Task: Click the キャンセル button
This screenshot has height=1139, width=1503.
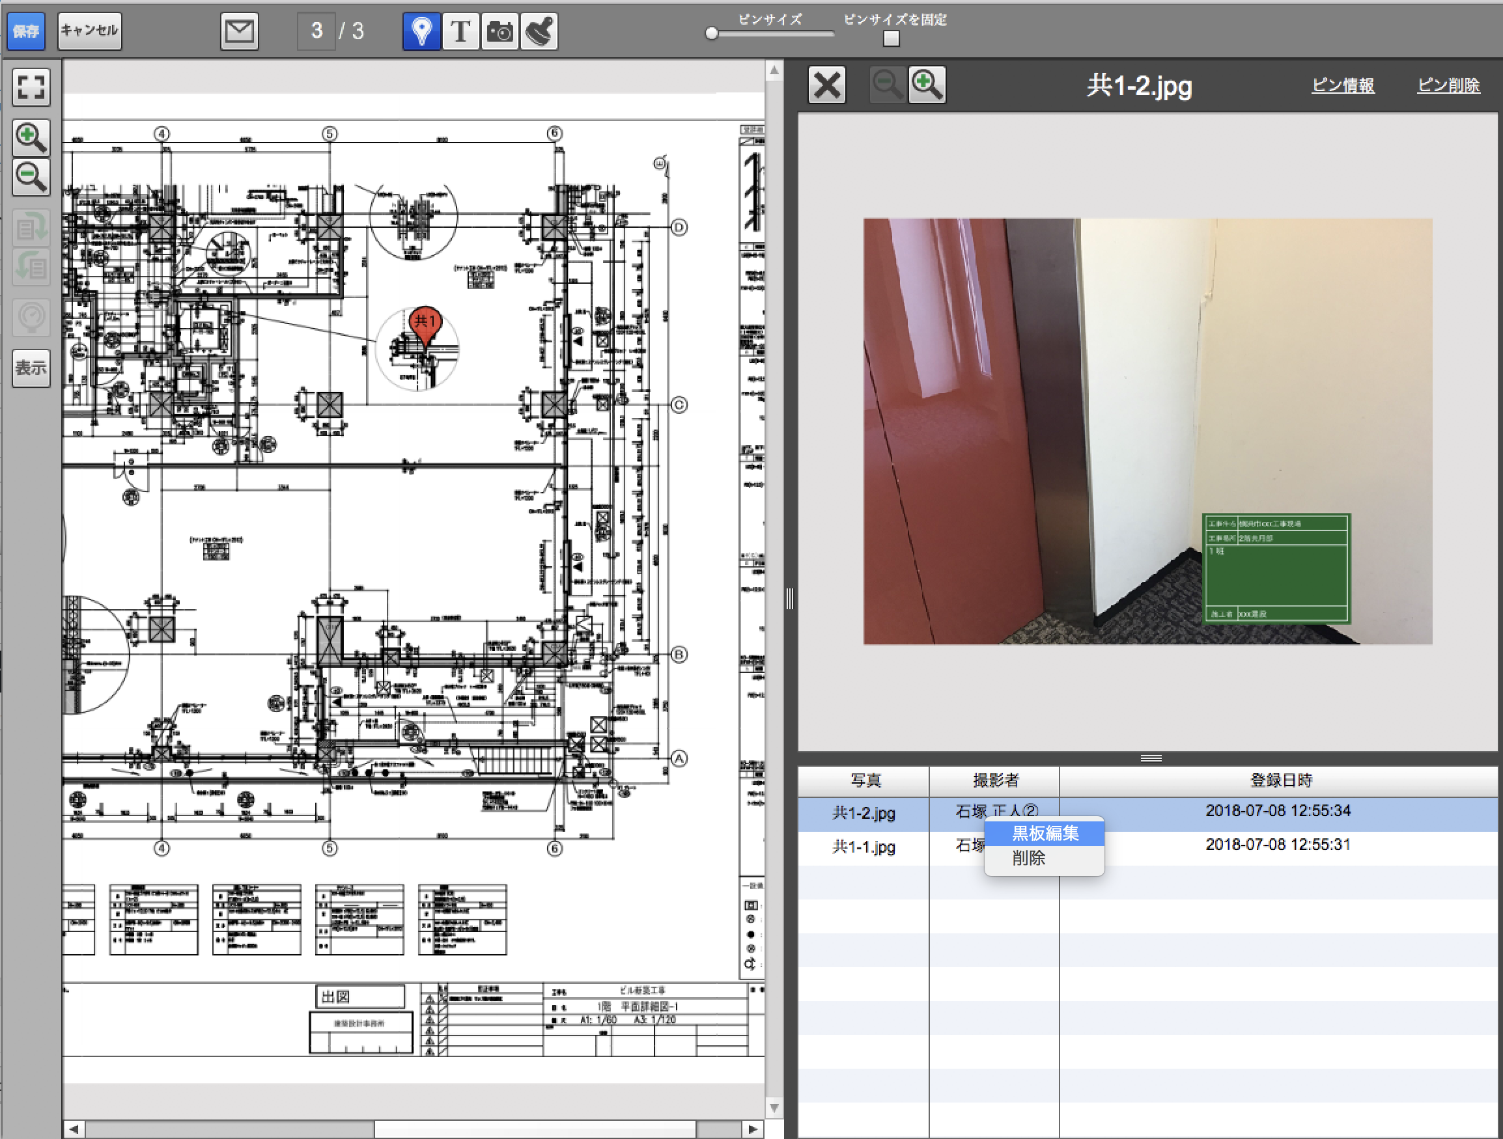Action: point(90,31)
